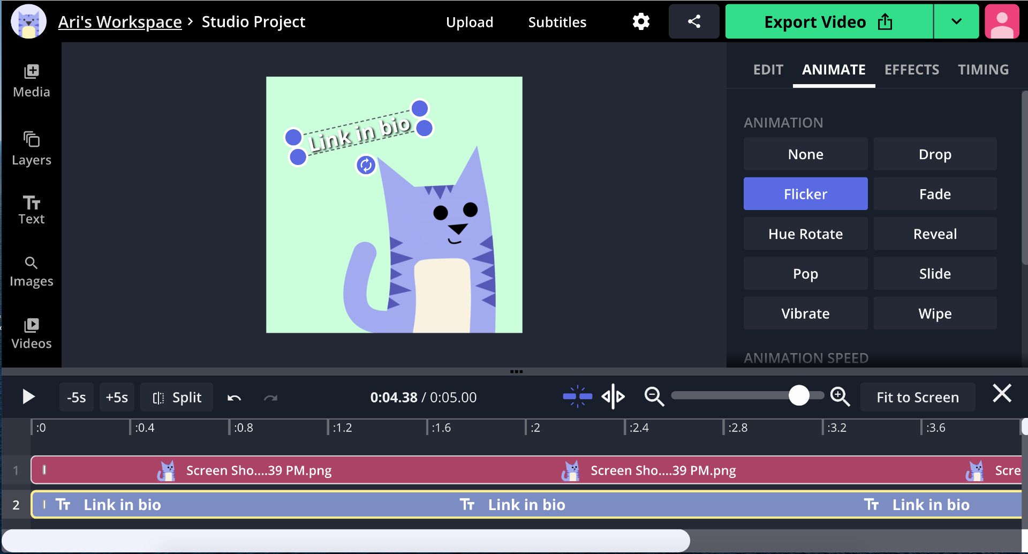This screenshot has width=1028, height=554.
Task: Click the zoom out magnifier icon
Action: (654, 397)
